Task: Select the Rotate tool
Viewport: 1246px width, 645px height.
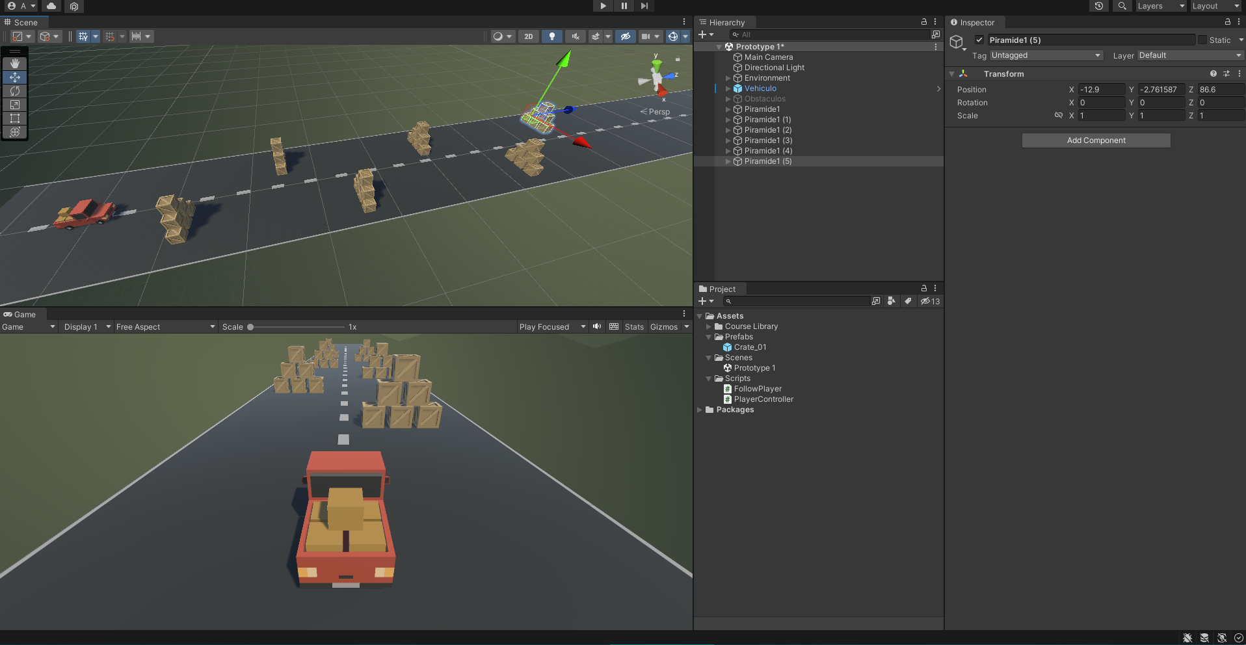Action: 14,91
